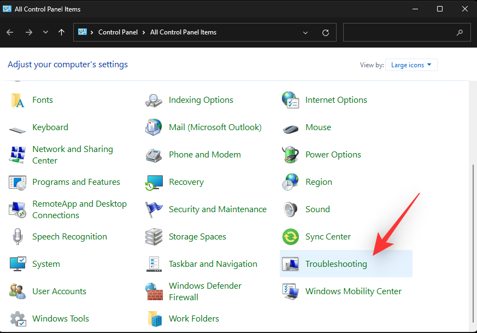Viewport: 477px width, 333px height.
Task: Open Windows Defender Firewall settings
Action: point(205,291)
